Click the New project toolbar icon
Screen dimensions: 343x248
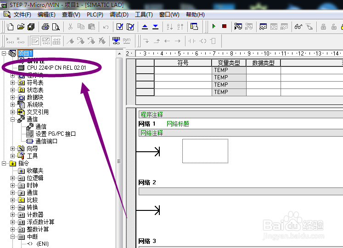(x=10, y=27)
